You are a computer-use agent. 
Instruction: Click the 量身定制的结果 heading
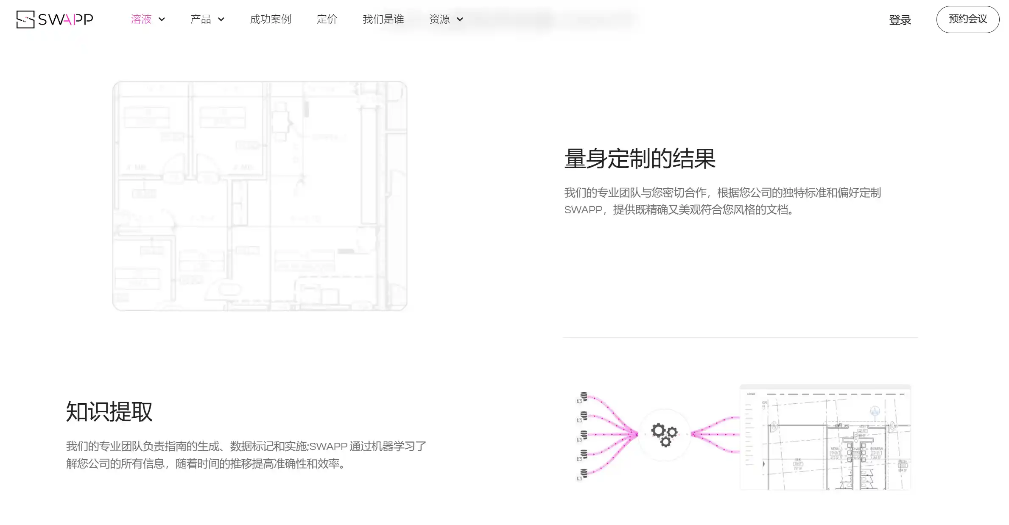pos(640,159)
